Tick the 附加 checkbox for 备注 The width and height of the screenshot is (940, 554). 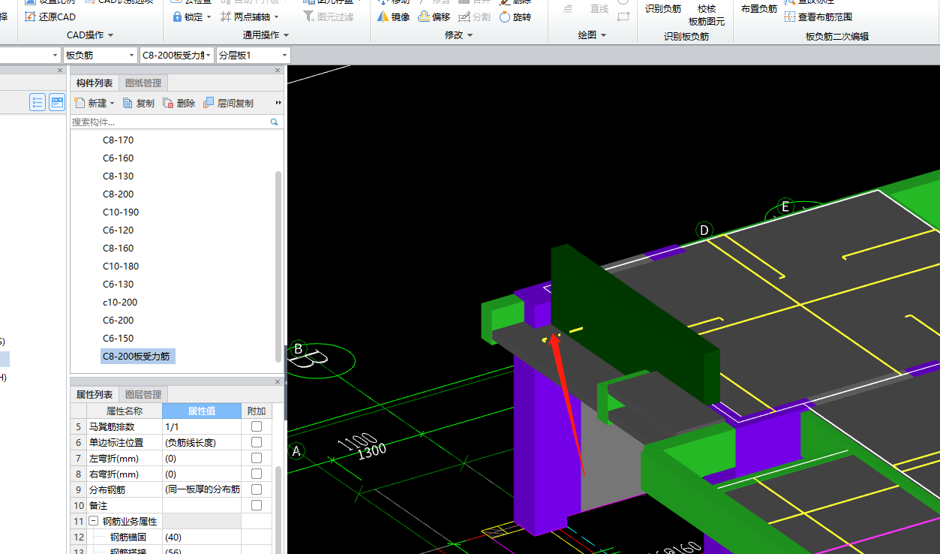257,505
